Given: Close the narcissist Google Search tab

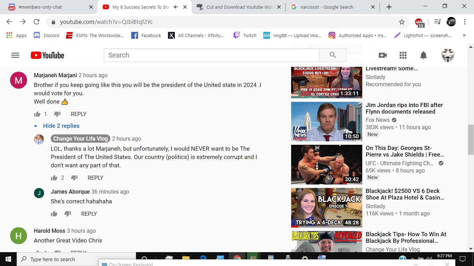Looking at the screenshot, I should pos(373,7).
